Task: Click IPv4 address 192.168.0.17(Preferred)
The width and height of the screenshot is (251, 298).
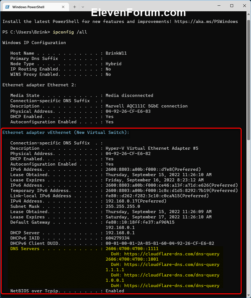Action: coord(136,201)
